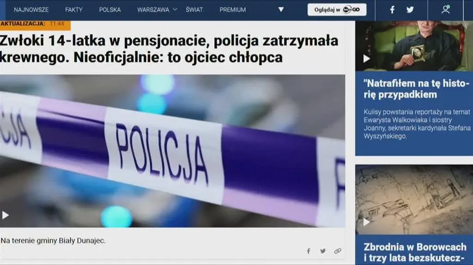Click the Zwłoki 14-latka w pensjonacie headline
The width and height of the screenshot is (473, 265).
[x=169, y=49]
